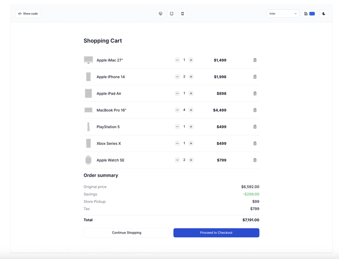Click the $1,998 iPhone price
The image size is (339, 259).
click(220, 77)
